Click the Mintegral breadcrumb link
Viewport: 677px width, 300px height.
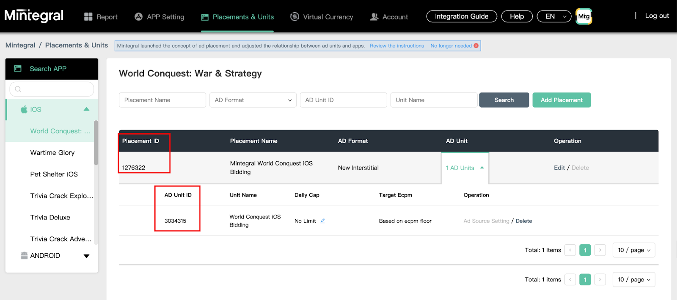20,45
